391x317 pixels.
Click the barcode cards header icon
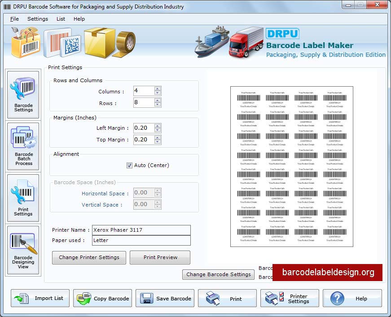[x=62, y=43]
